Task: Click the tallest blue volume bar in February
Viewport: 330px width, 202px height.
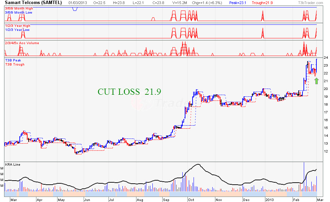Action: (x=304, y=177)
